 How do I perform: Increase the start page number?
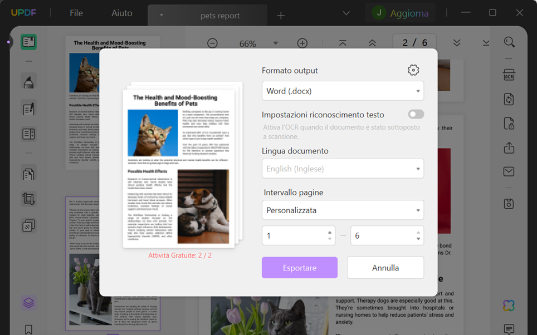[330, 233]
